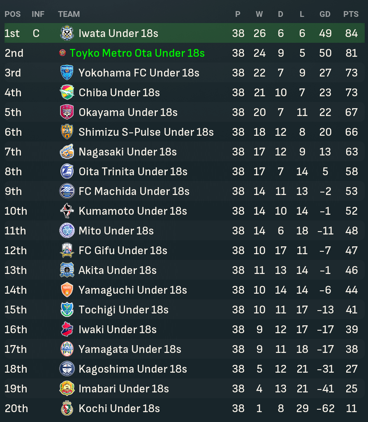This screenshot has height=422, width=368.
Task: Sort standings by GD column header
Action: tap(325, 14)
